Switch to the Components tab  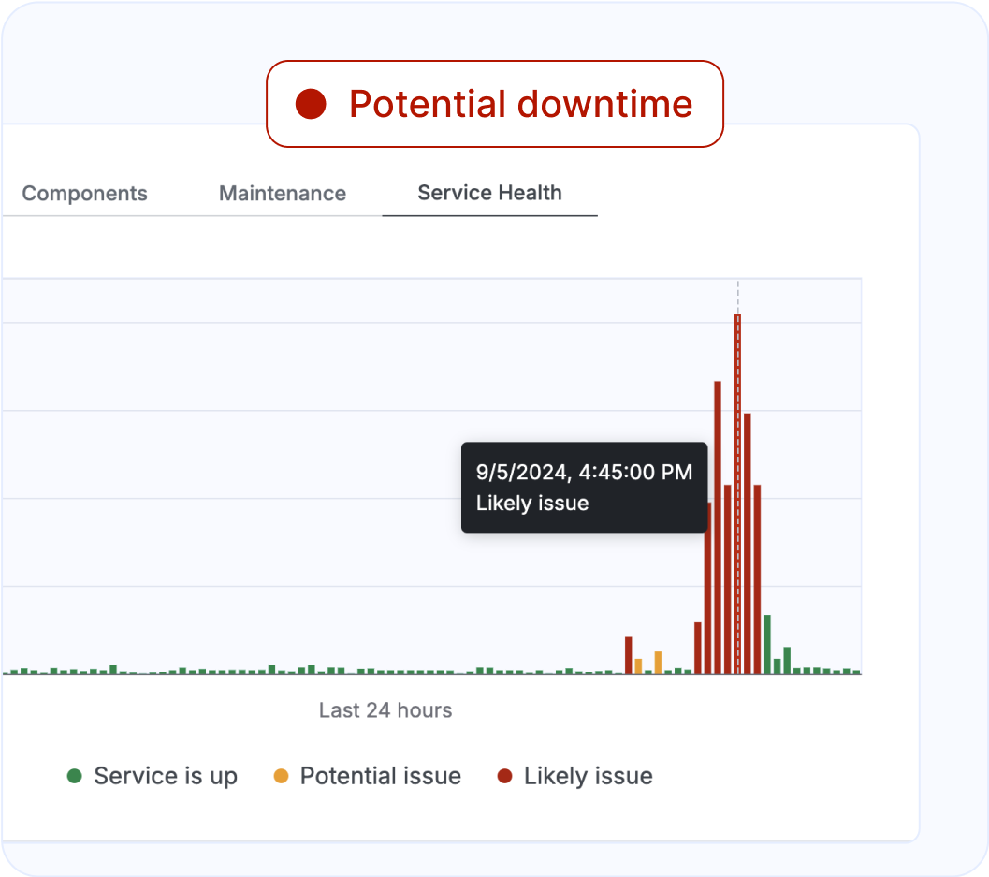click(84, 193)
